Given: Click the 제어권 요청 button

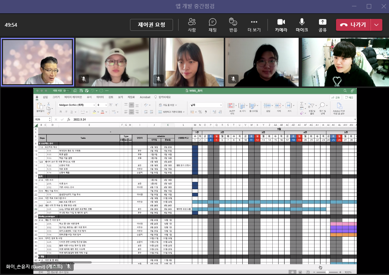Looking at the screenshot, I should click(152, 25).
